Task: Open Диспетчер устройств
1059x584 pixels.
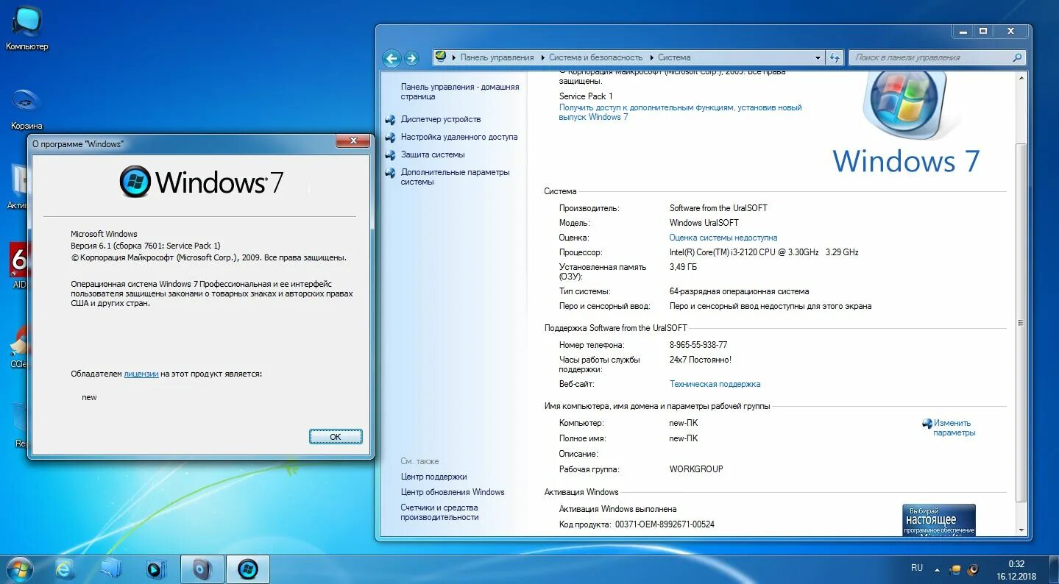Action: [x=441, y=119]
